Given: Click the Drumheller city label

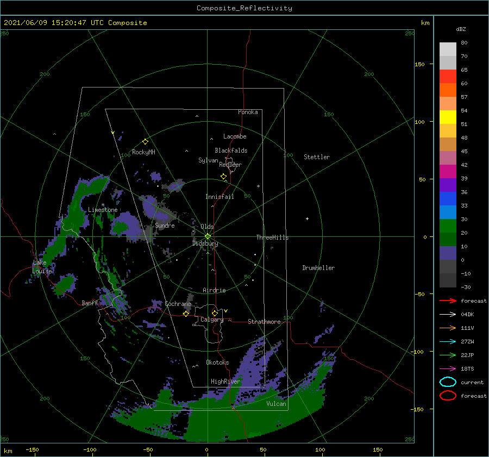Looking at the screenshot, I should point(318,268).
